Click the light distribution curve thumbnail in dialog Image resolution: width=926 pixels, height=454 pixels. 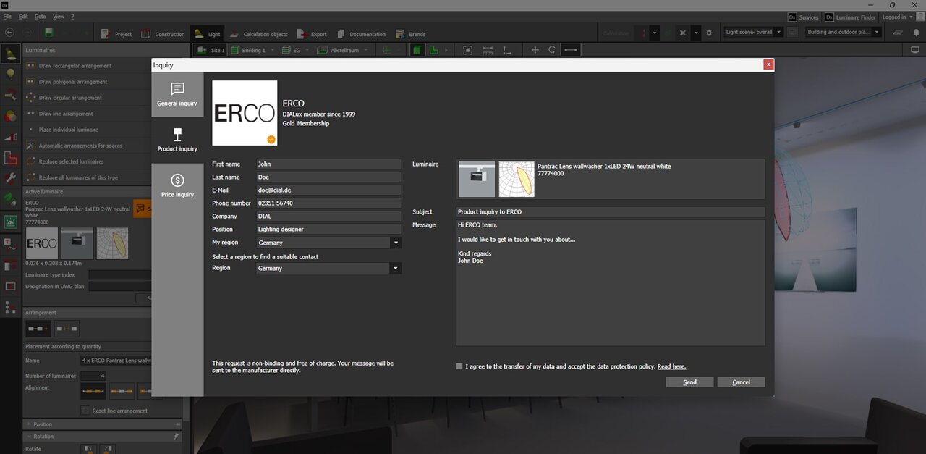click(517, 180)
